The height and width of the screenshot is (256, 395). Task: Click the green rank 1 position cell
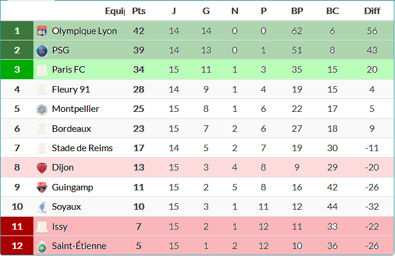17,31
